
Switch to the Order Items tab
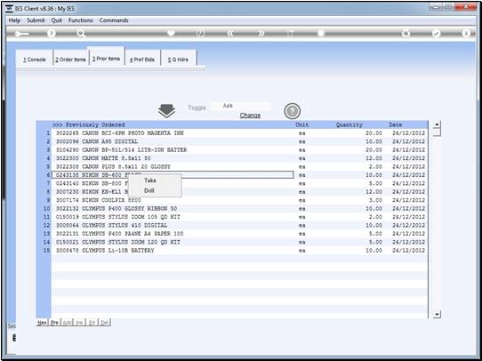click(x=70, y=60)
